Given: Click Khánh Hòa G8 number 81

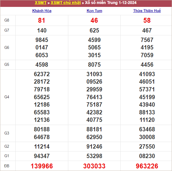Looking at the screenshot, I should coord(41,20).
